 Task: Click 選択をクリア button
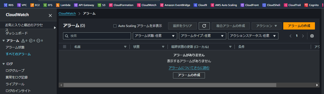(x=182, y=26)
